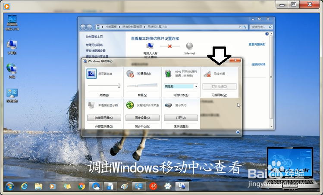Expand the 所有控制面板项 breadcrumb arrow
The image size is (323, 195).
144,27
